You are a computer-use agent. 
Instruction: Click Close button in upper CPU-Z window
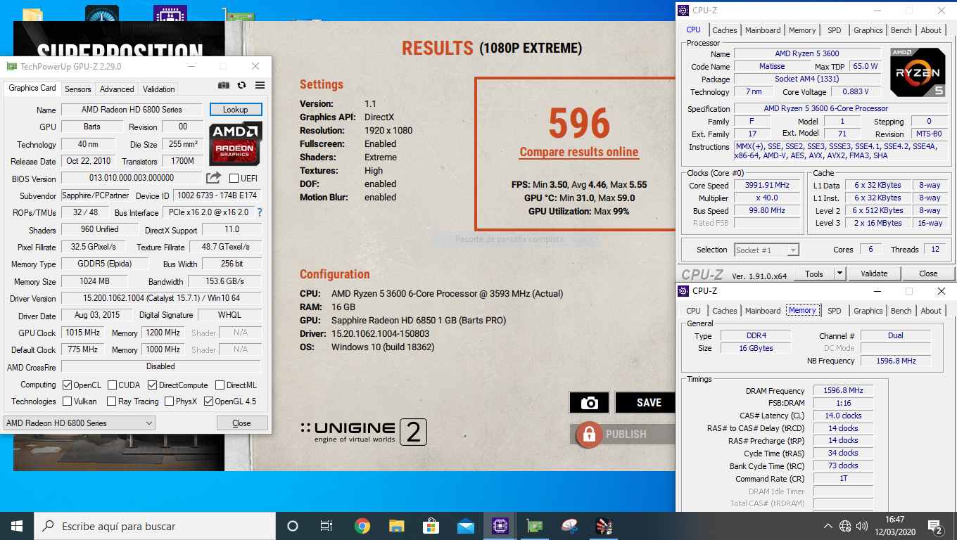tap(928, 274)
